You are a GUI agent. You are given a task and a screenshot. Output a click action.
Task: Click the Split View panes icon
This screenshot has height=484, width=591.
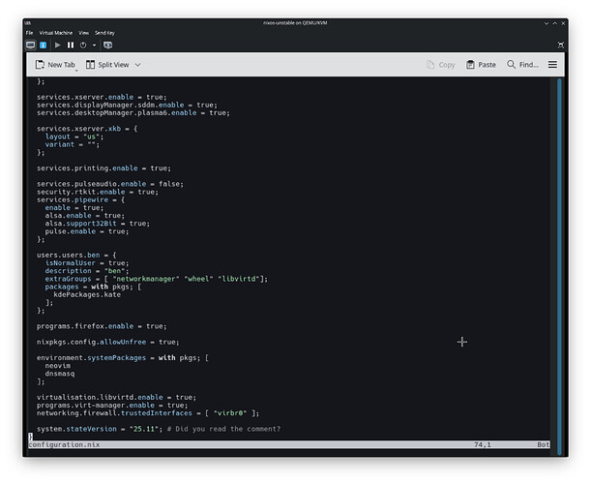[90, 65]
